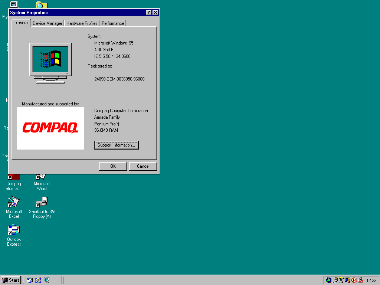Open the Hardware Profiles tab
The image size is (380, 285).
tap(82, 23)
